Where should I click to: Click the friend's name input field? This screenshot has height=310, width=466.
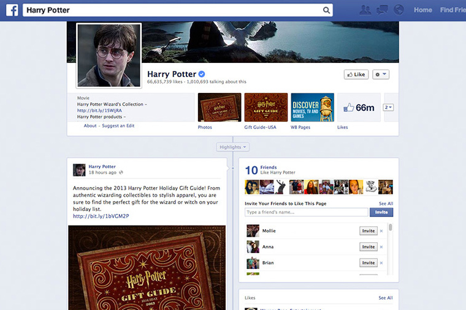306,212
